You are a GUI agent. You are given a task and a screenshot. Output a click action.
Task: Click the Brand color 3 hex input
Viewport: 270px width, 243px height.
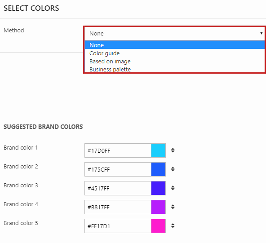click(x=118, y=188)
